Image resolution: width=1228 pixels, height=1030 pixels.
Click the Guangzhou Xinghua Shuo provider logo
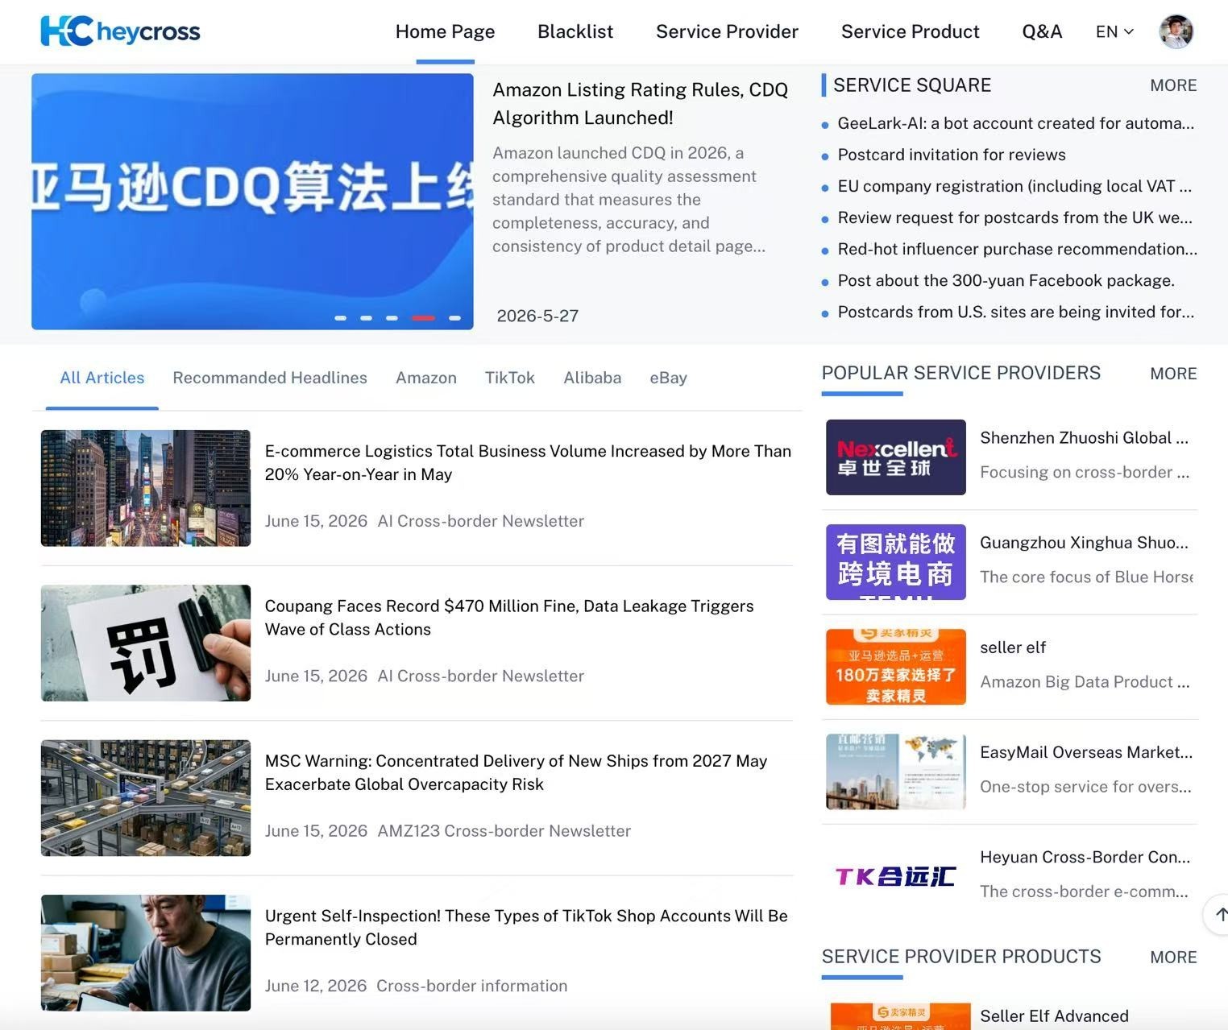point(896,562)
